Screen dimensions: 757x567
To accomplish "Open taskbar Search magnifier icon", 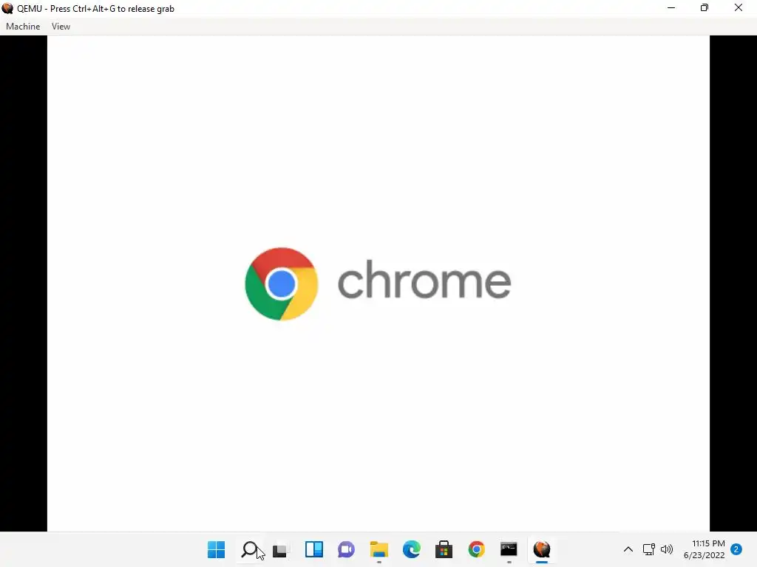I will point(250,549).
